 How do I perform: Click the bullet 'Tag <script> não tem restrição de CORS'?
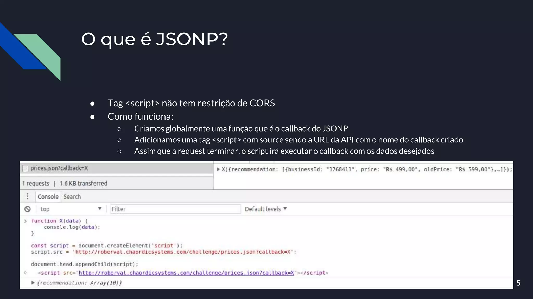191,103
